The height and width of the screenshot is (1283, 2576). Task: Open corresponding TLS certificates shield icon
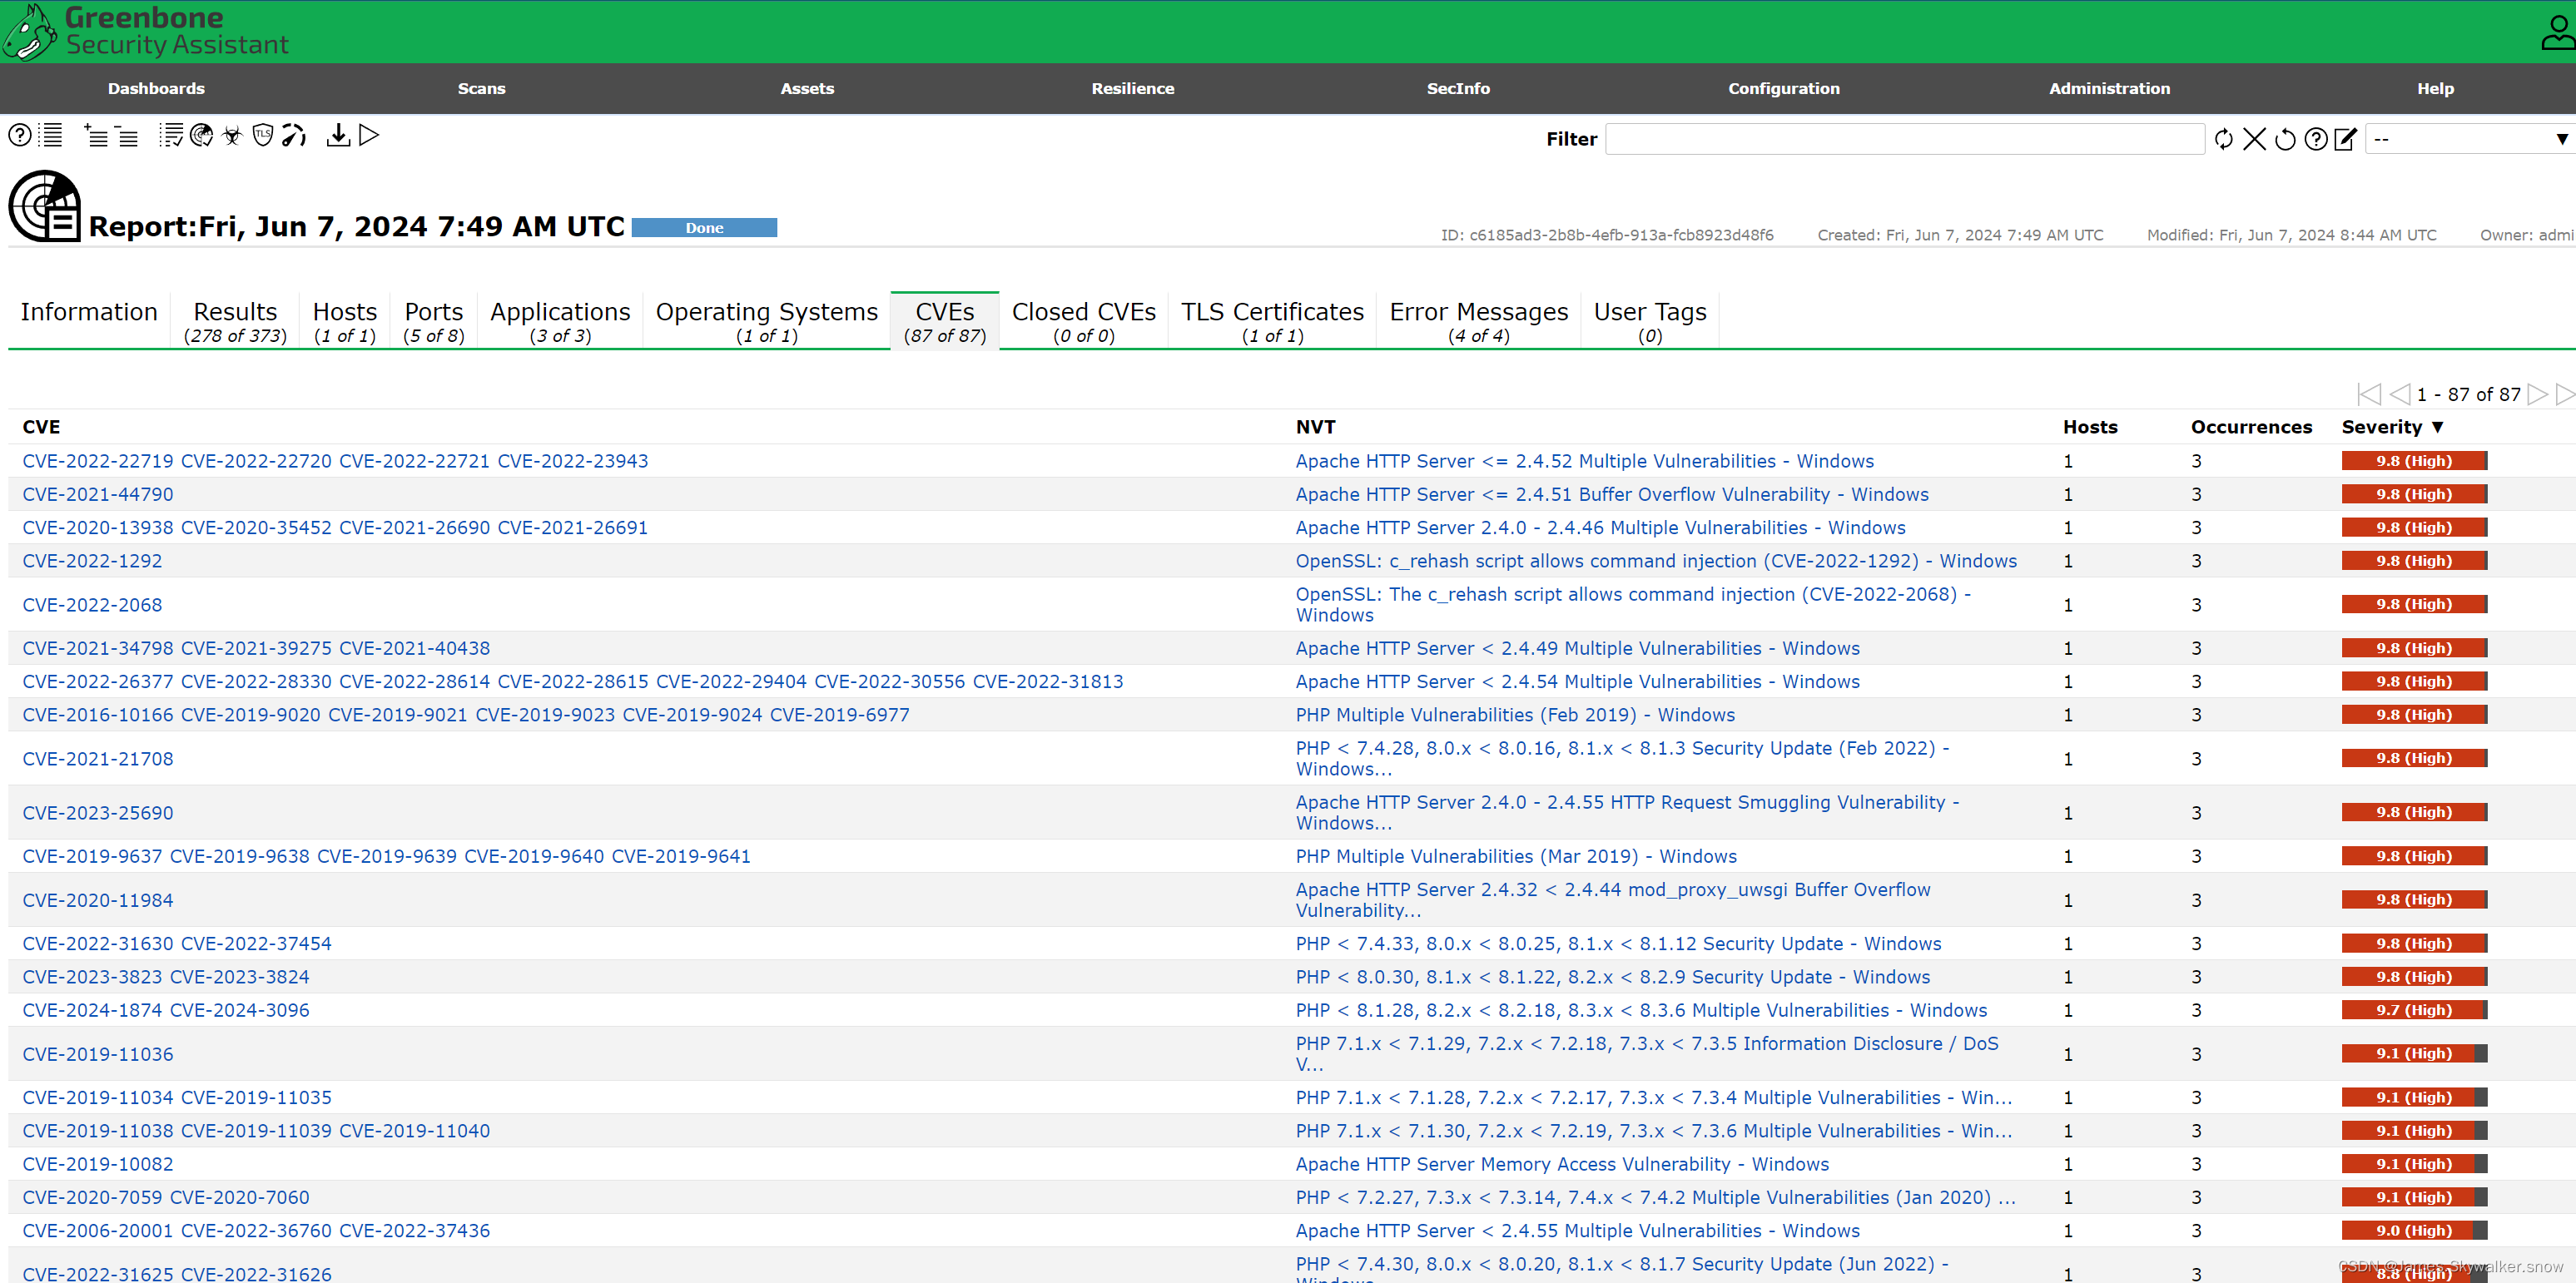(263, 136)
